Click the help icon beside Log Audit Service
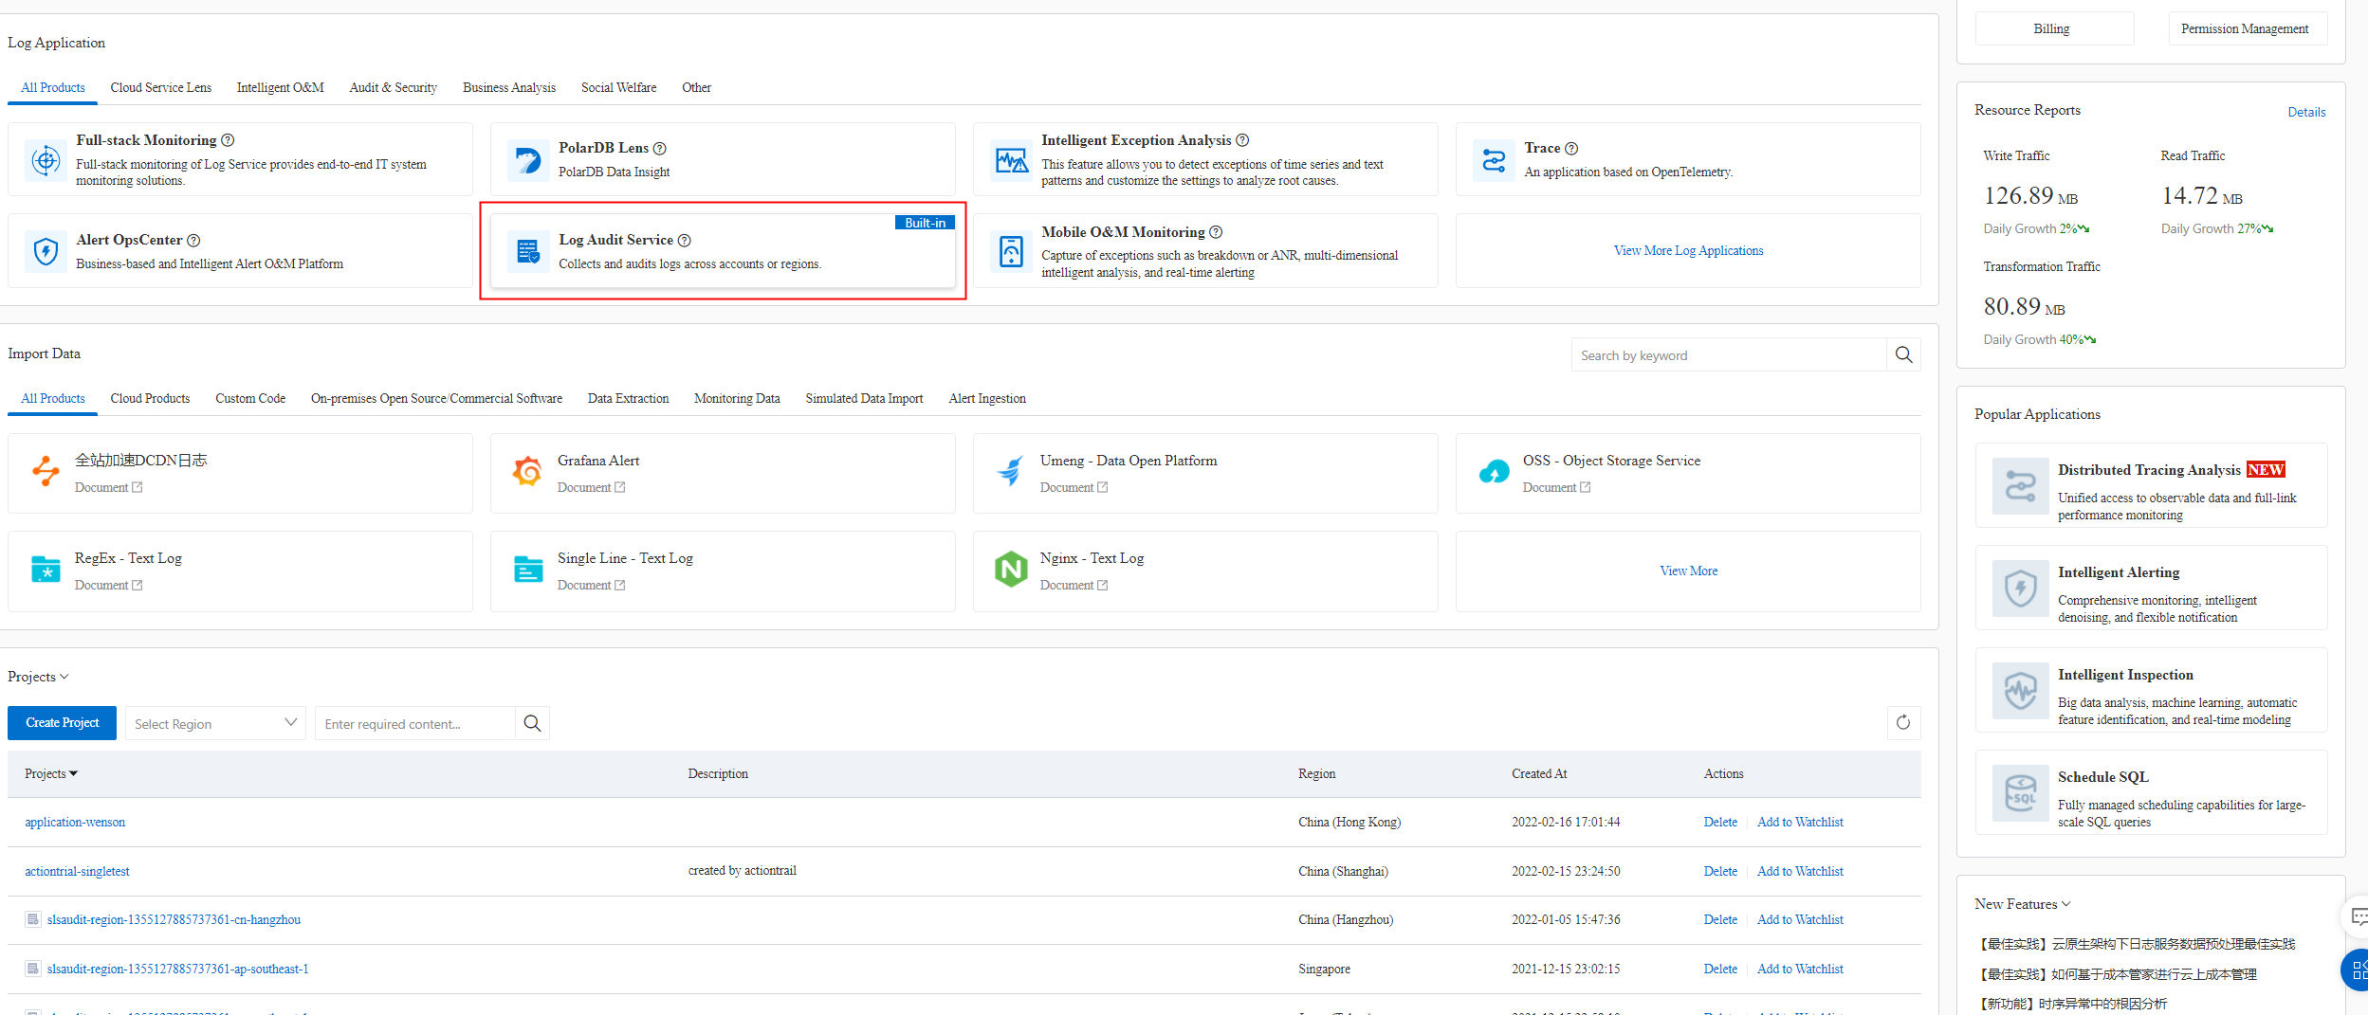Viewport: 2368px width, 1015px height. pos(685,241)
